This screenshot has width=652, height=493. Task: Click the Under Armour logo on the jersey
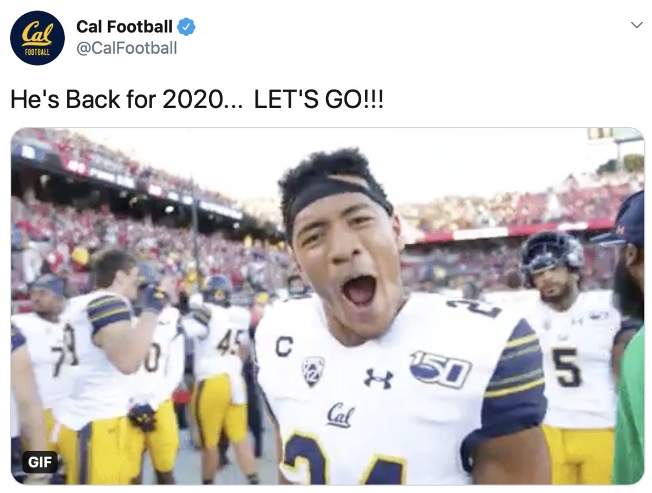[x=378, y=378]
